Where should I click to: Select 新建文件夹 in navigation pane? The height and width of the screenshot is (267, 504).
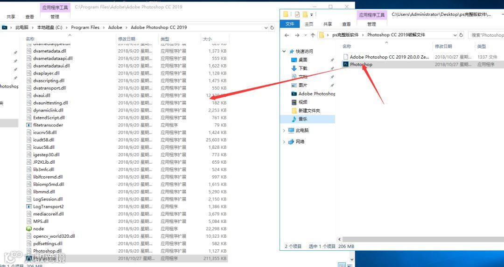tap(309, 110)
